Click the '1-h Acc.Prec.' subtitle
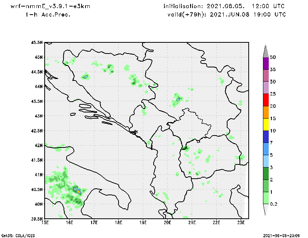The image size is (308, 238). [x=48, y=15]
